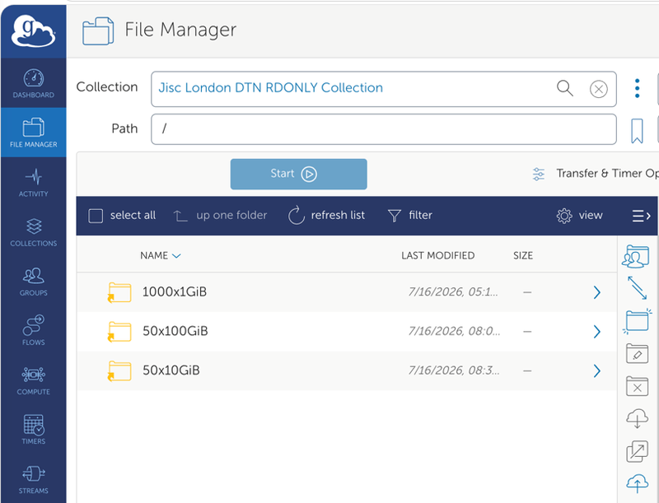Click the Path input field
The image size is (659, 503).
[384, 129]
